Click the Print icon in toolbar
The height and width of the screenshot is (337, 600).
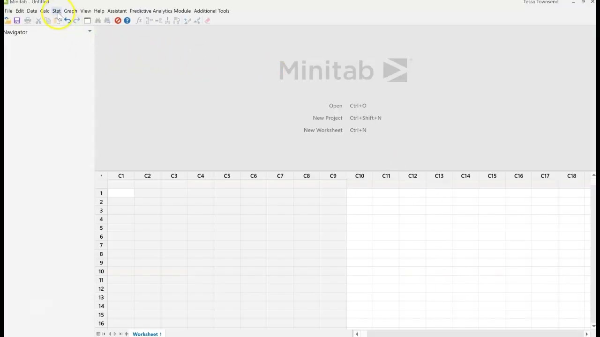coord(28,21)
